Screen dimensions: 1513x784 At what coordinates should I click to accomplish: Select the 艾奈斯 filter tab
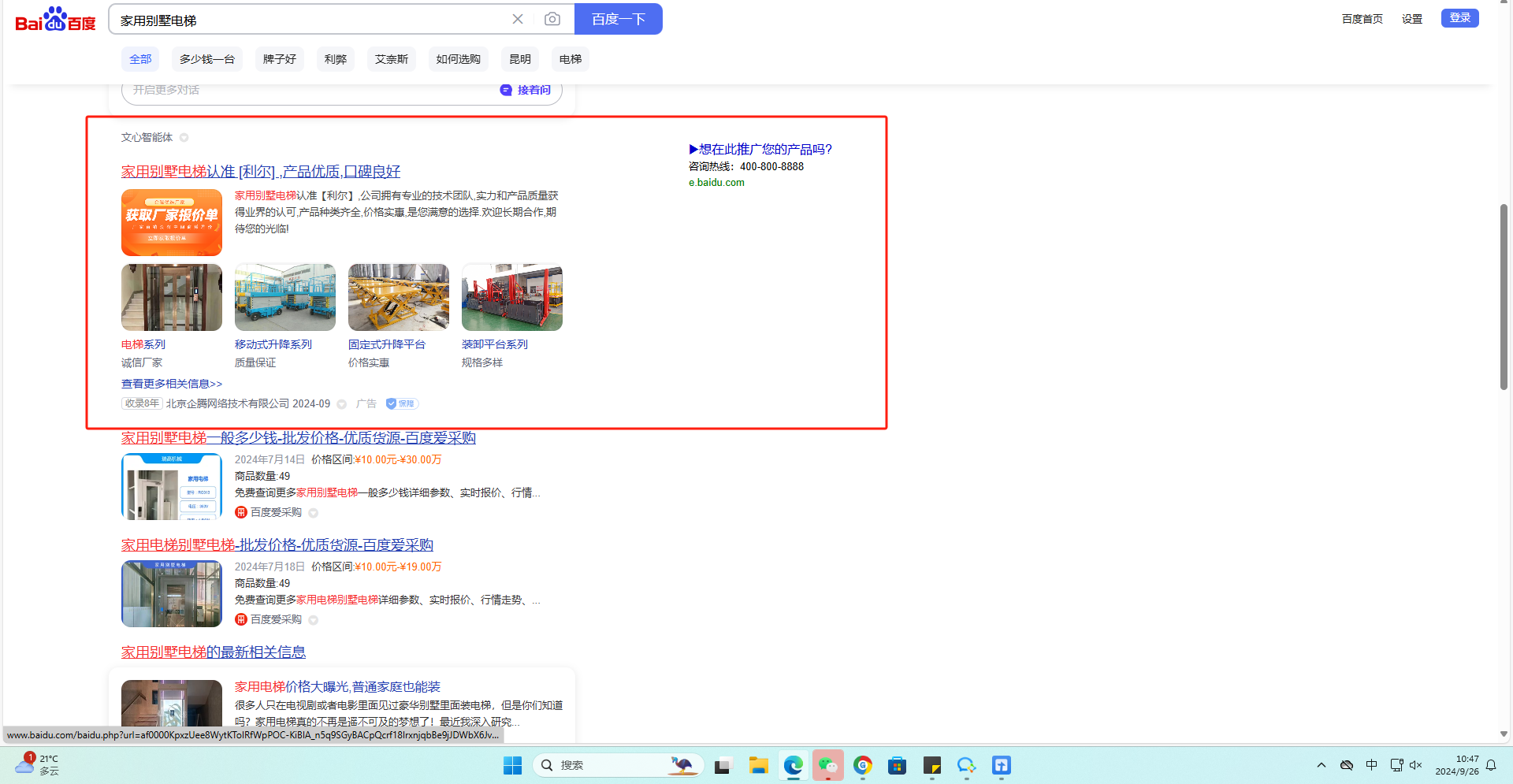click(x=392, y=59)
